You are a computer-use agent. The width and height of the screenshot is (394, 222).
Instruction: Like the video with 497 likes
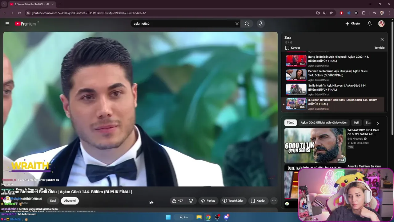178,201
